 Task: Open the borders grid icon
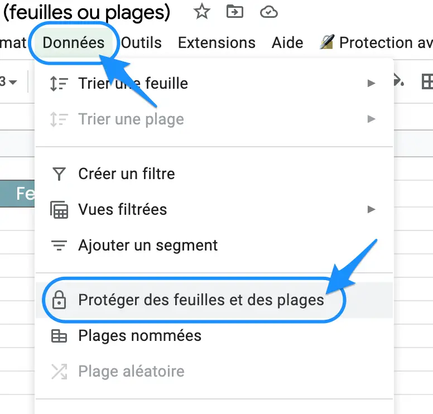pos(427,81)
